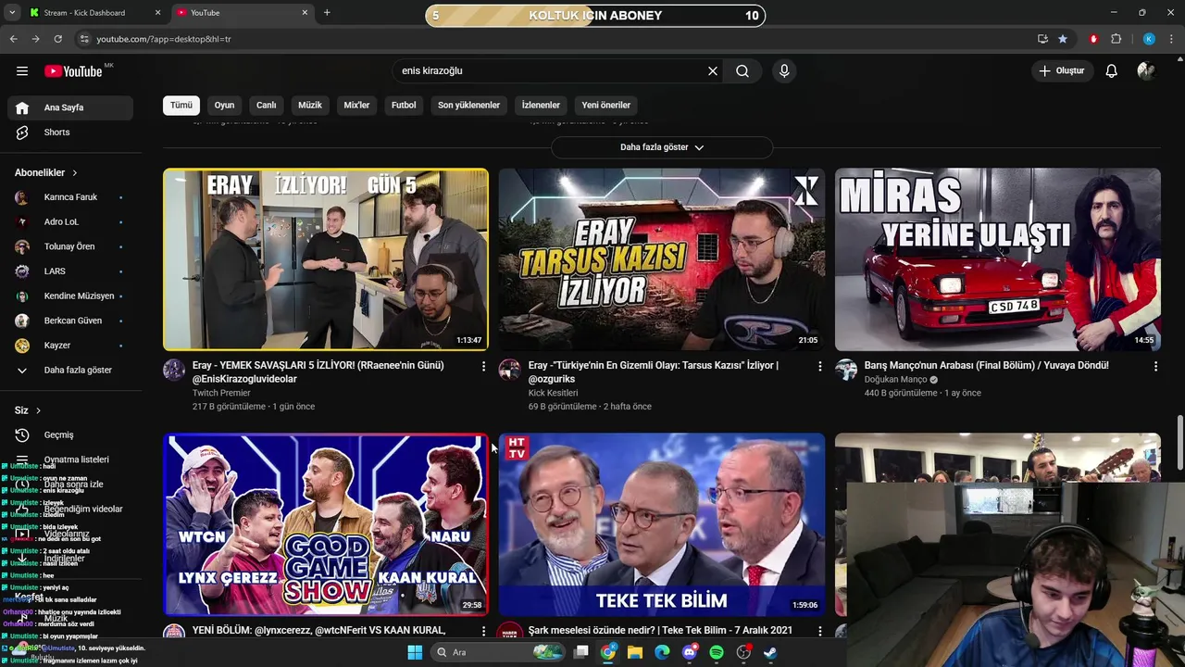
Task: Open Windows Start menu
Action: click(415, 652)
